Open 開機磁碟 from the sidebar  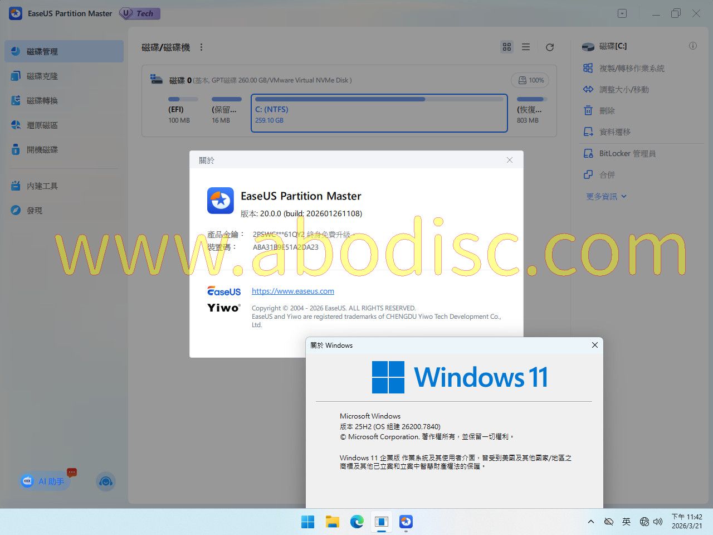pos(42,149)
